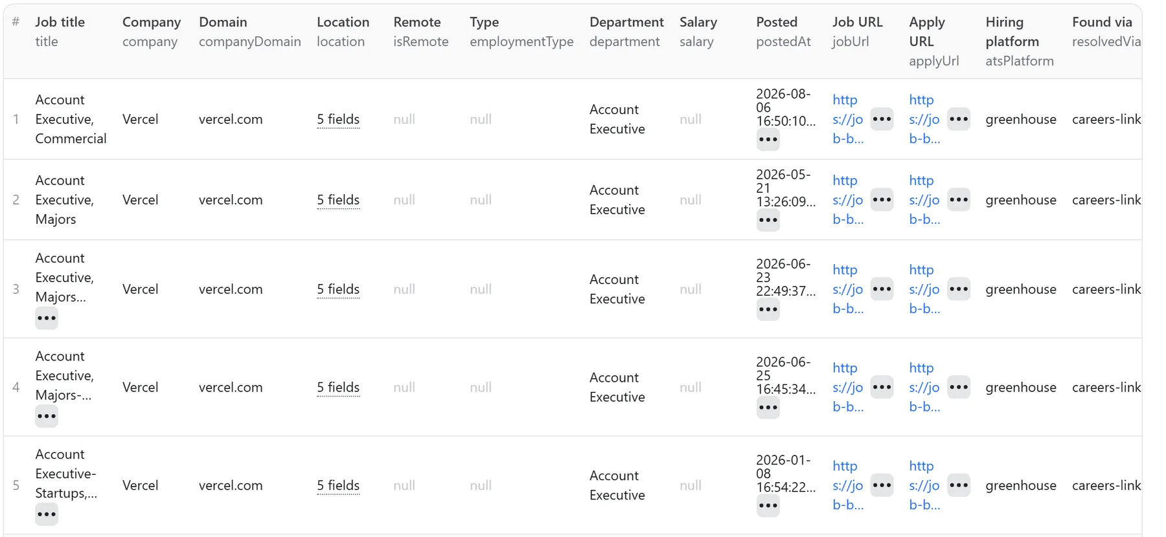Select the 2026-08-06 posted date cell
Screen dimensions: 1166x537
[785, 107]
